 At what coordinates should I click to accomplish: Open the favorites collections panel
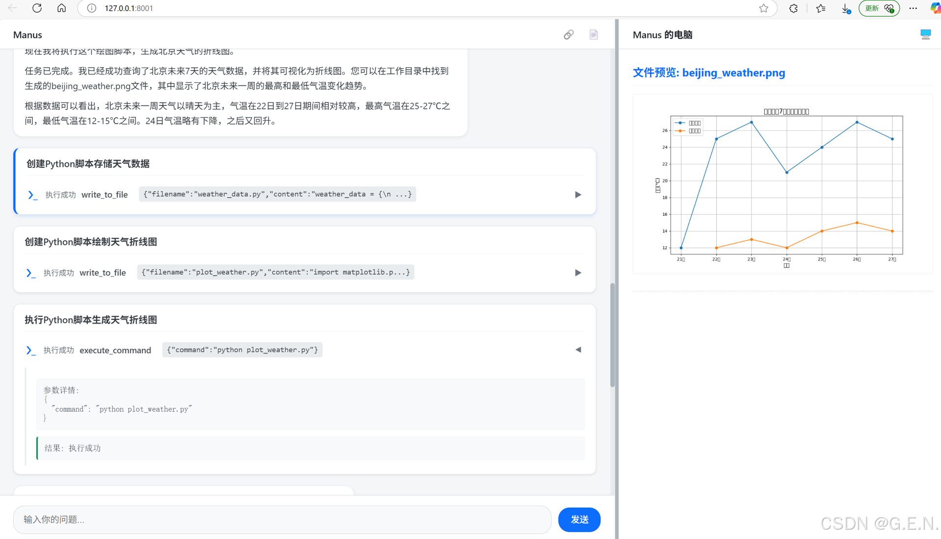coord(820,8)
